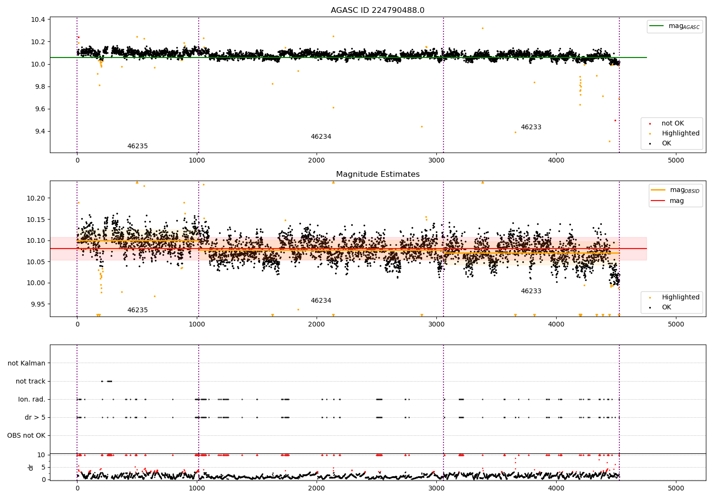Click the 'dr' y-axis label

coord(31,467)
